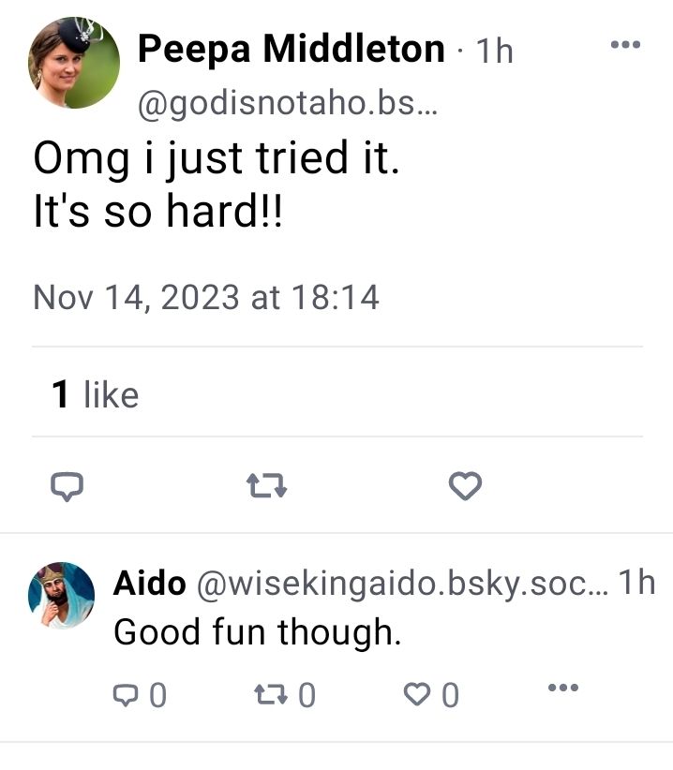This screenshot has width=673, height=770.
Task: Open Peepa Middleton's profile picture
Action: 75,63
